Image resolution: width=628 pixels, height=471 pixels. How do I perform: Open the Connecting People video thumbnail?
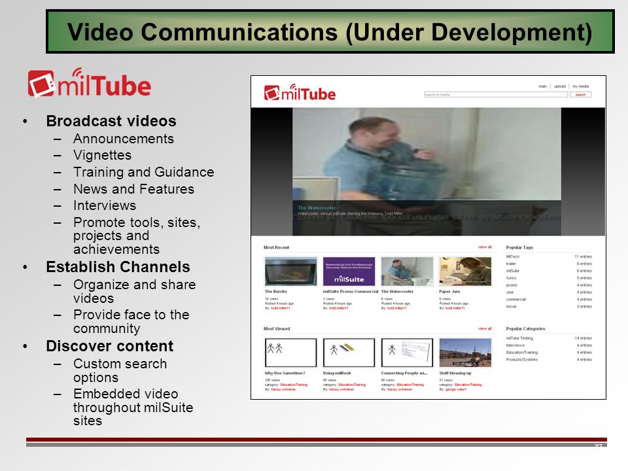coord(407,353)
